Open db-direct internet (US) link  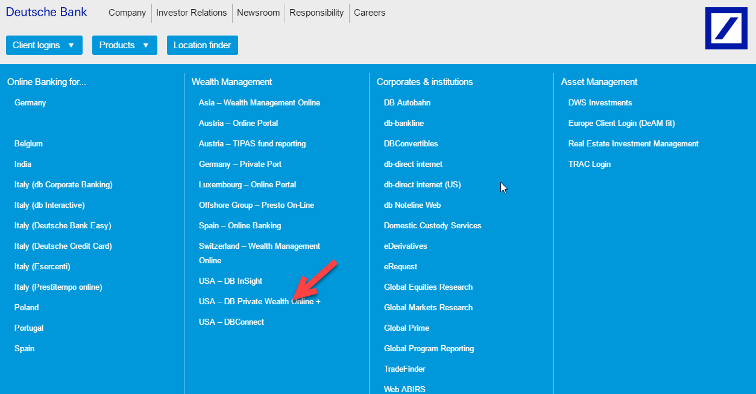422,184
